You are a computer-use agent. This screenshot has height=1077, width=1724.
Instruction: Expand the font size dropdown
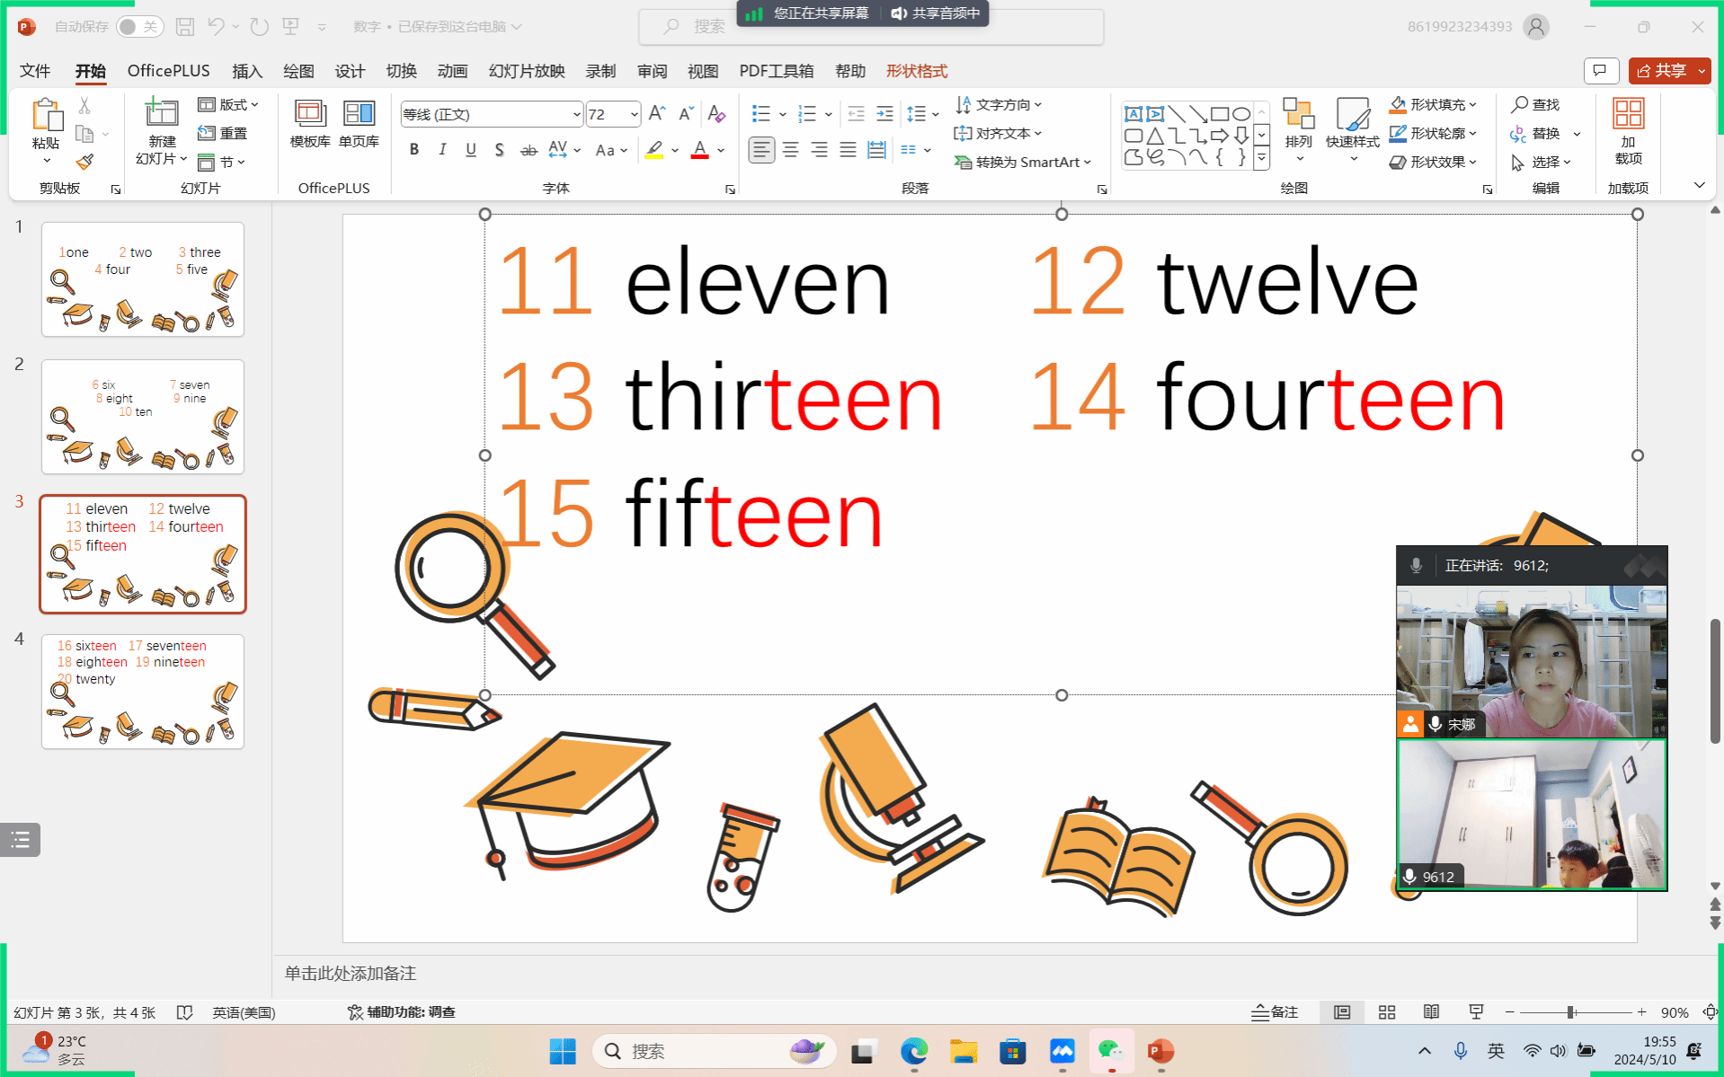(x=634, y=115)
